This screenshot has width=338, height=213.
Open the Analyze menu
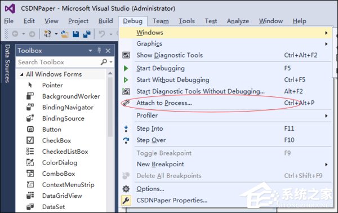238,21
